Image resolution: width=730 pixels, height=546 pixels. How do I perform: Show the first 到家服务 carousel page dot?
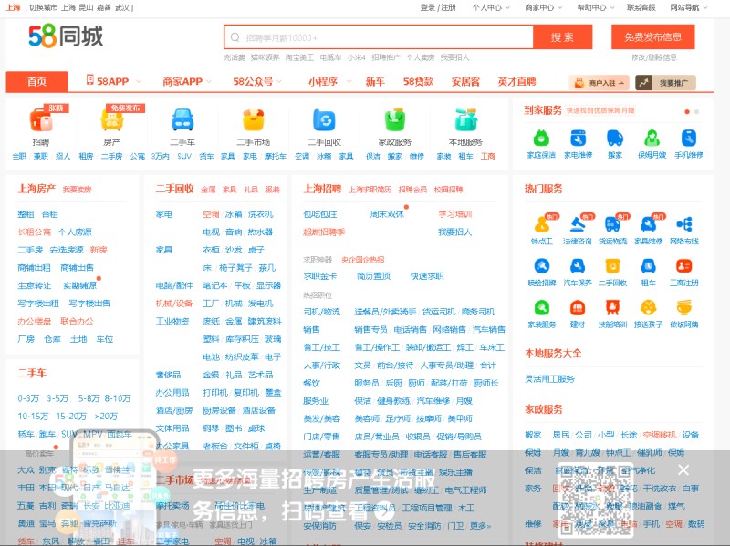coord(687,111)
